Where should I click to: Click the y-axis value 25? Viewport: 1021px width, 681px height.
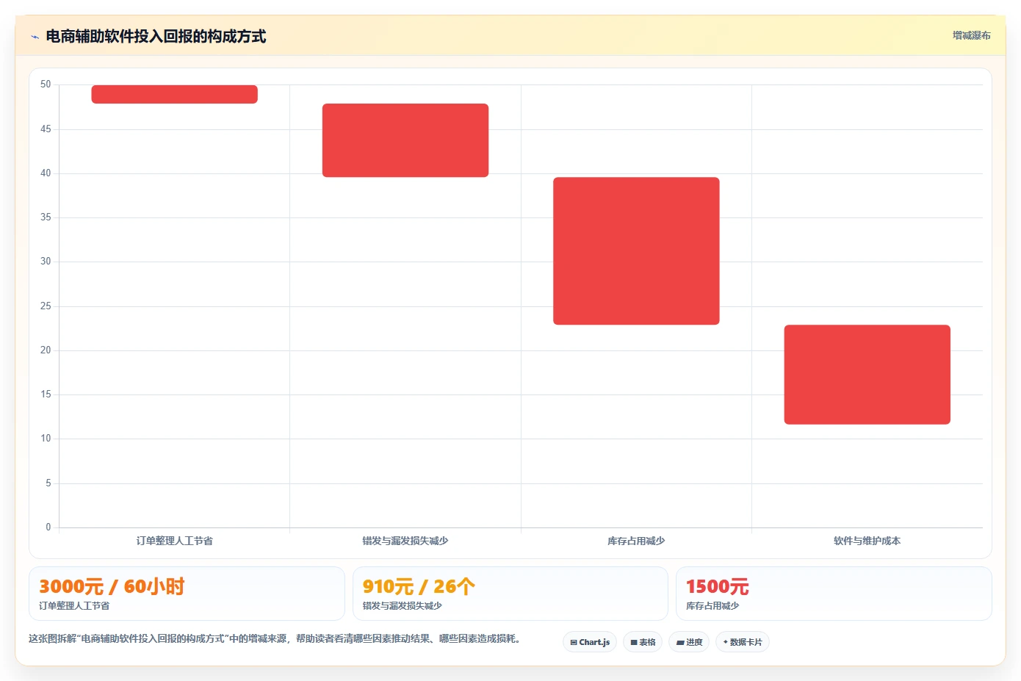click(x=46, y=306)
